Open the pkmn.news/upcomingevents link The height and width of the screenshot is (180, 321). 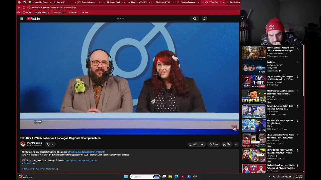pos(81,160)
